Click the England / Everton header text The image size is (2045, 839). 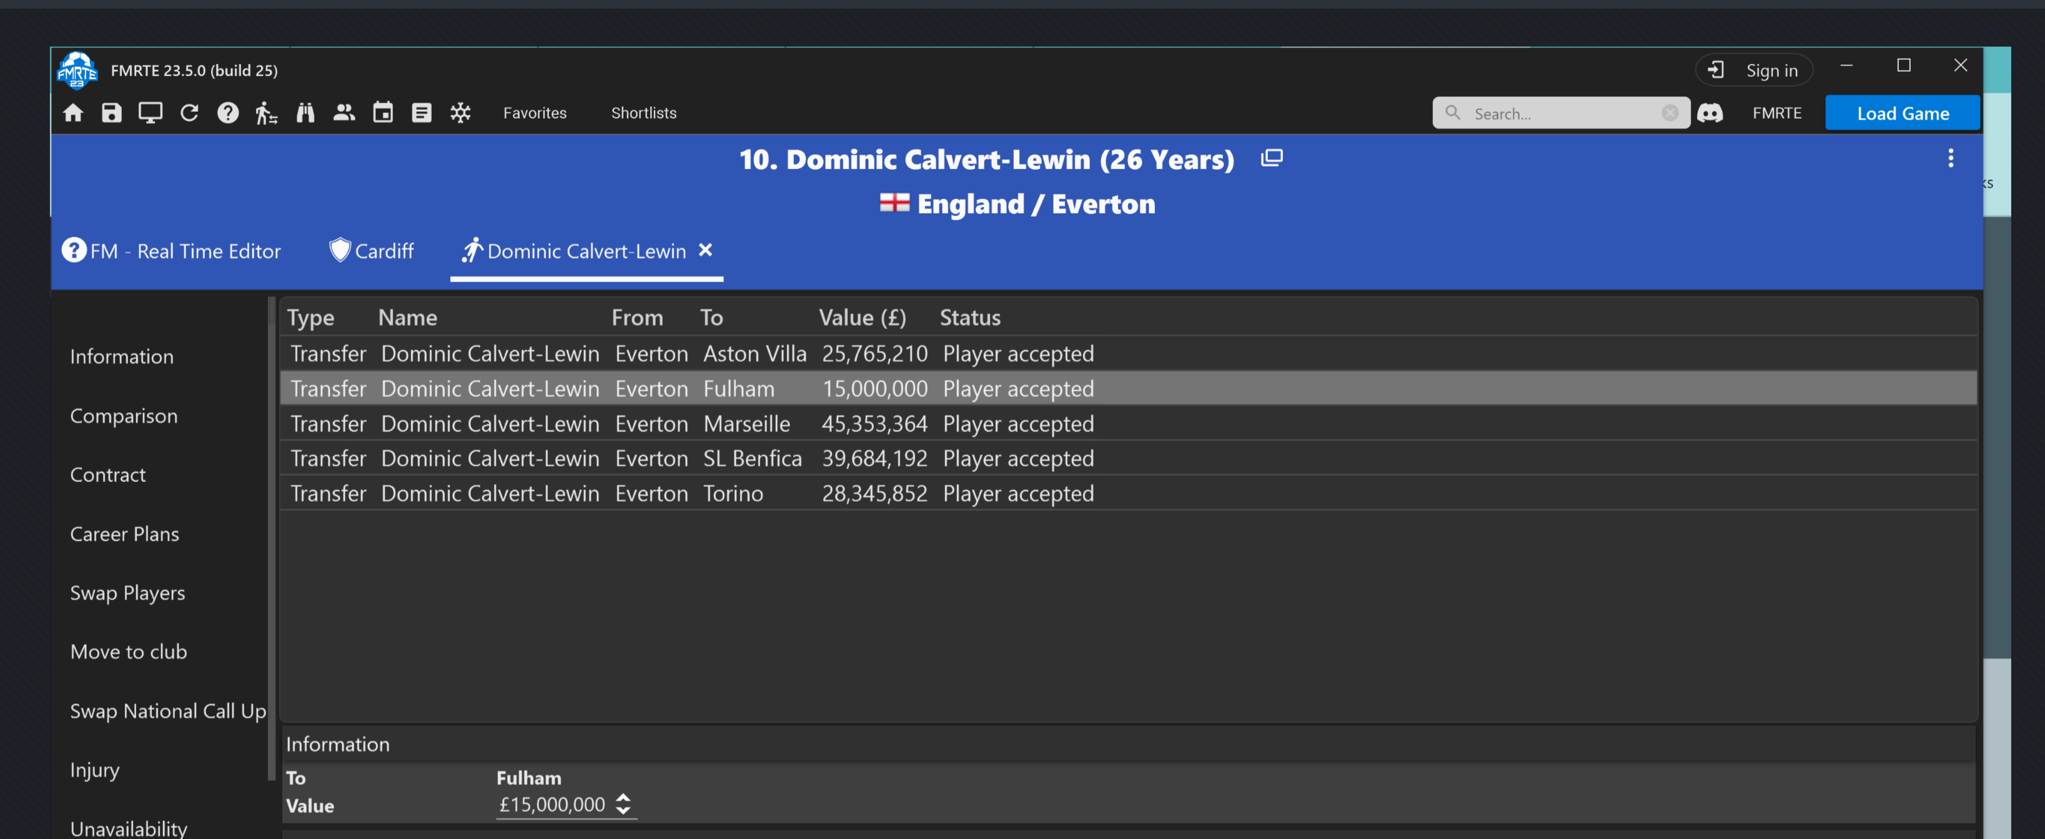click(x=1036, y=204)
